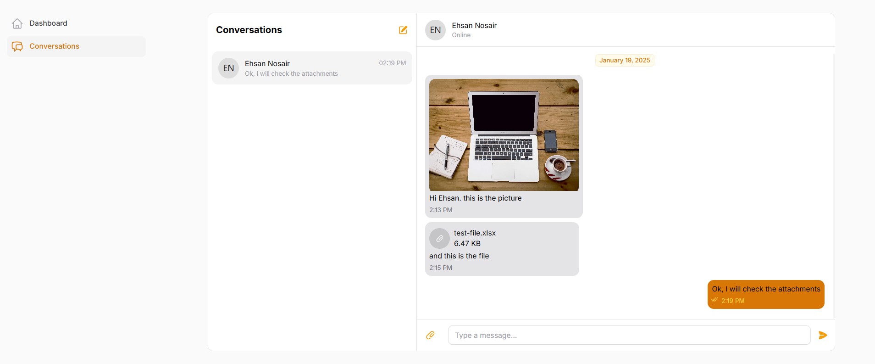Send the message with the arrow icon
This screenshot has height=364, width=875.
point(823,335)
